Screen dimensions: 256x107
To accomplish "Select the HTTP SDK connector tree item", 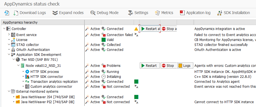I will click(x=47, y=76).
